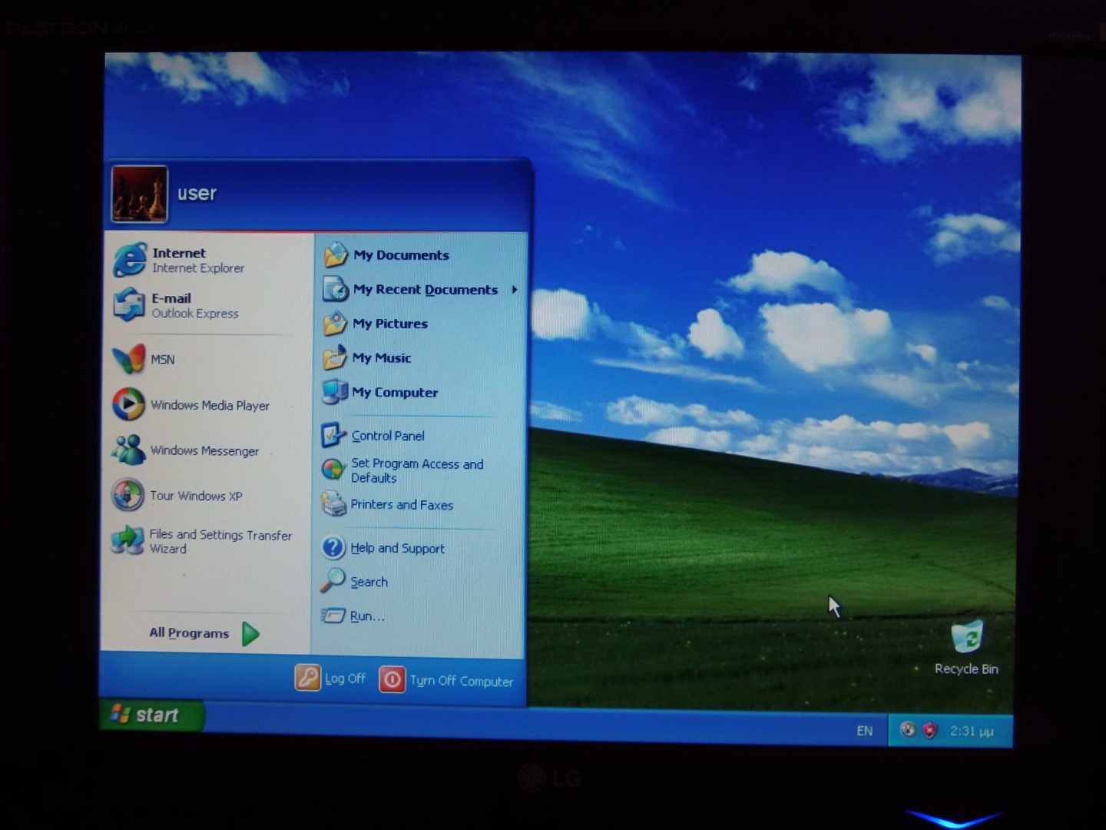Click EN language indicator in taskbar
The image size is (1106, 830).
[864, 730]
